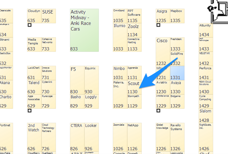Select the Akana booth

[x=6, y=87]
